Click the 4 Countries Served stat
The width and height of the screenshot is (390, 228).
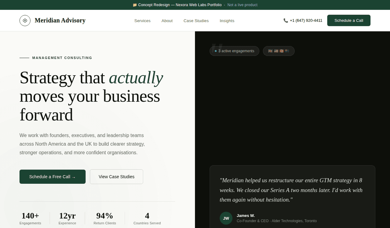[147, 219]
